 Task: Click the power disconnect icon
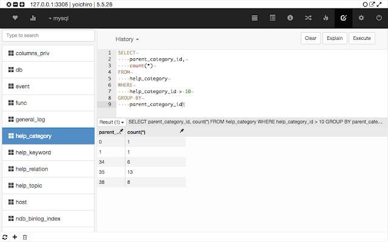click(378, 18)
